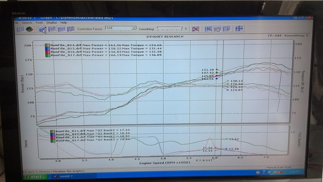
Task: Click the graph zoom icon left of hand tool
Action: (x=208, y=29)
